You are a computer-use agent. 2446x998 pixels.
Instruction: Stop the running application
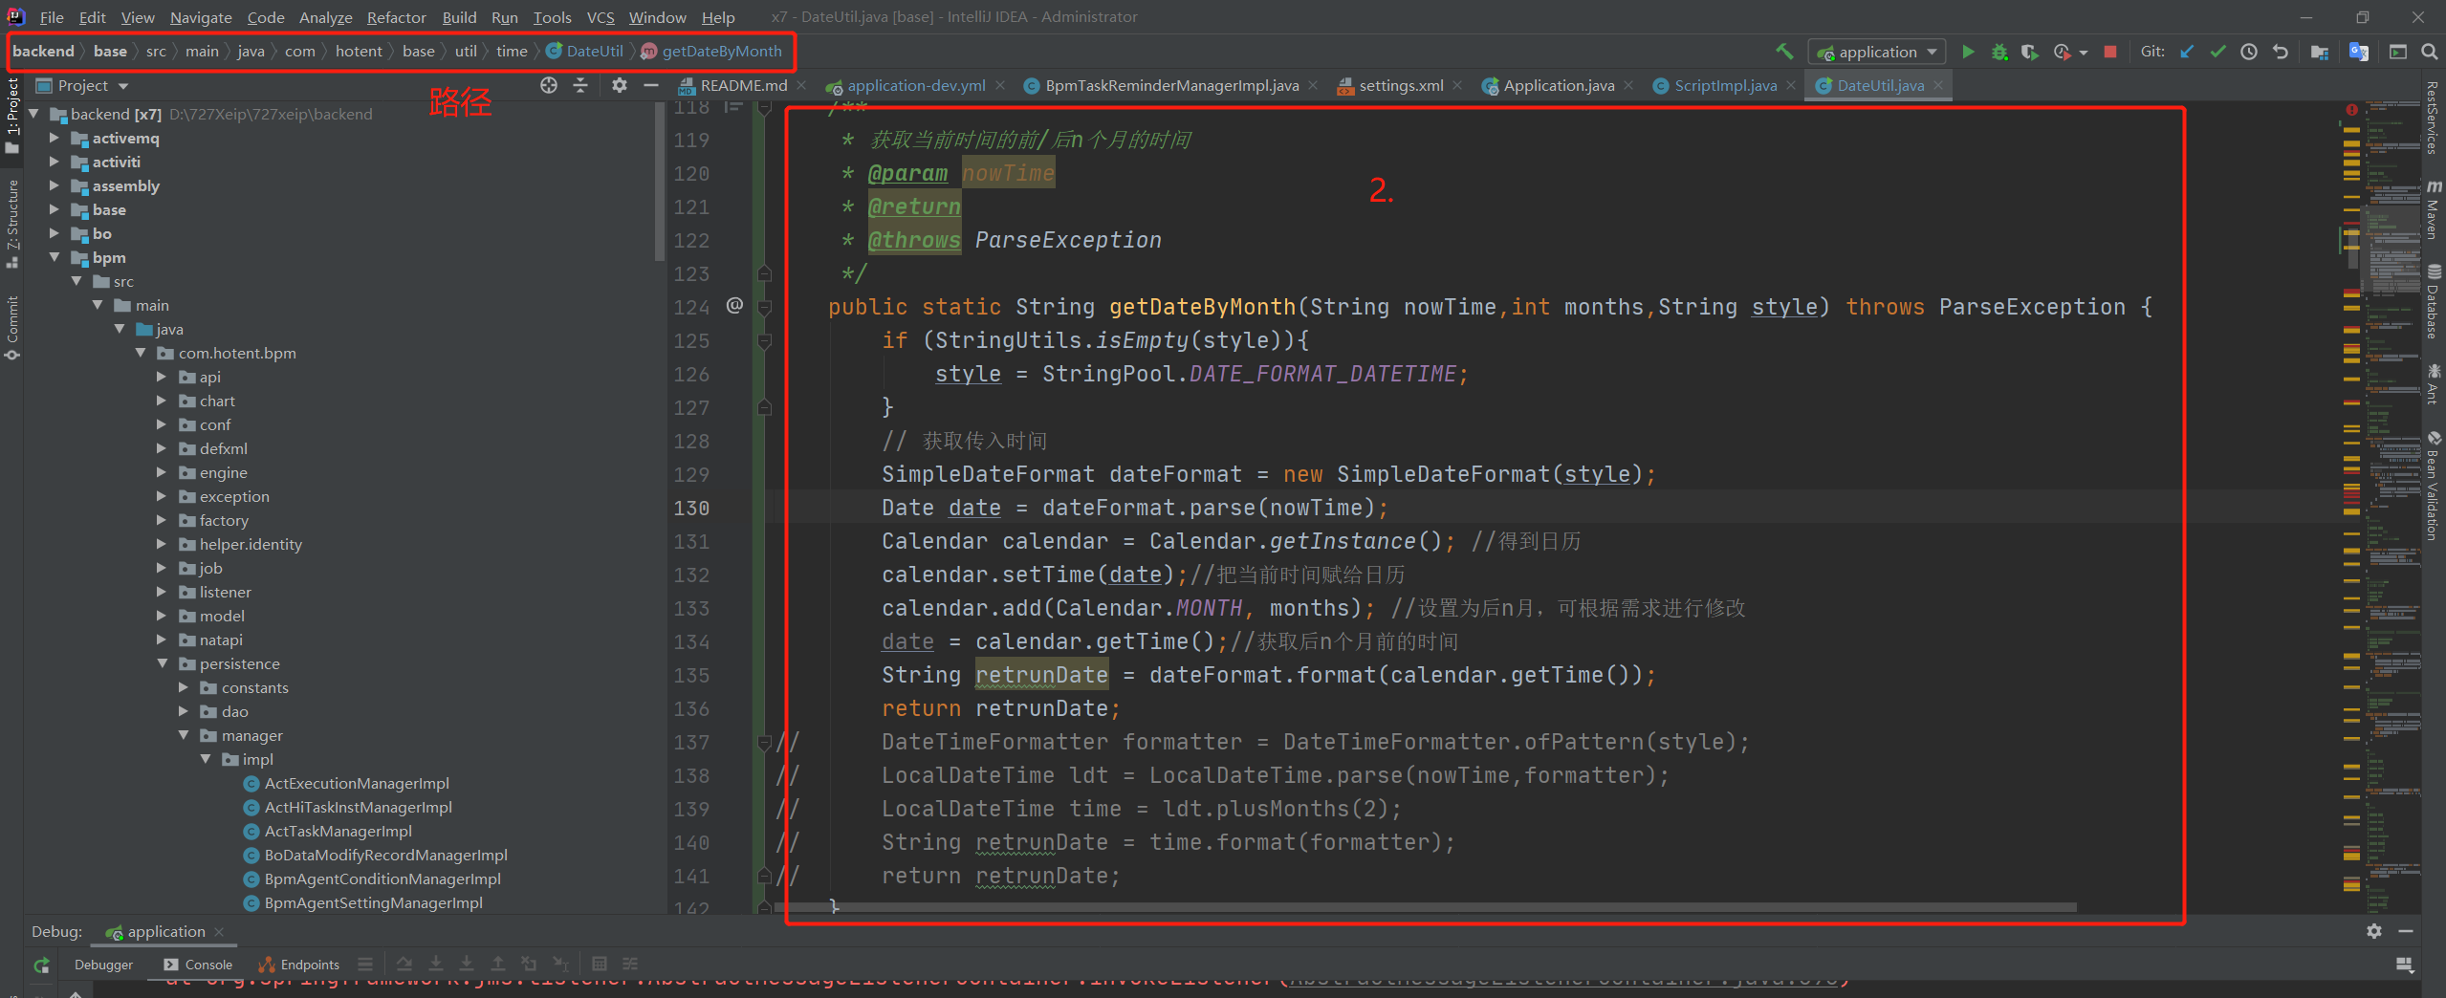tap(2110, 52)
